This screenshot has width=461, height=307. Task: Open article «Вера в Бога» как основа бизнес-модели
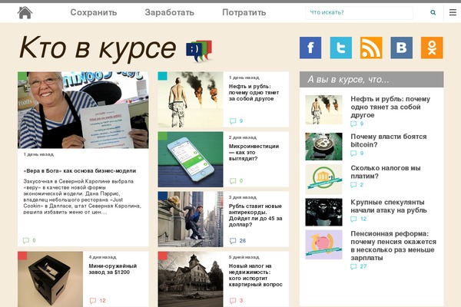tap(78, 170)
